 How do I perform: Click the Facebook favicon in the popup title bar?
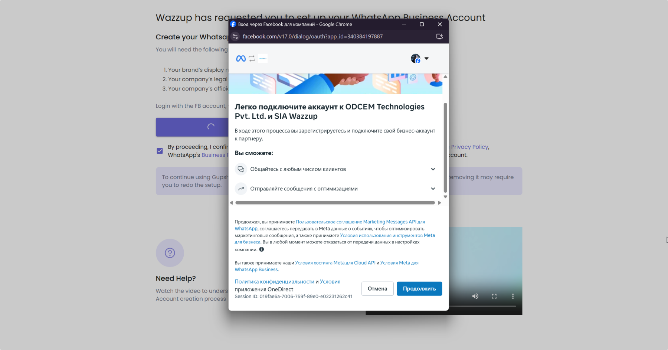[233, 24]
